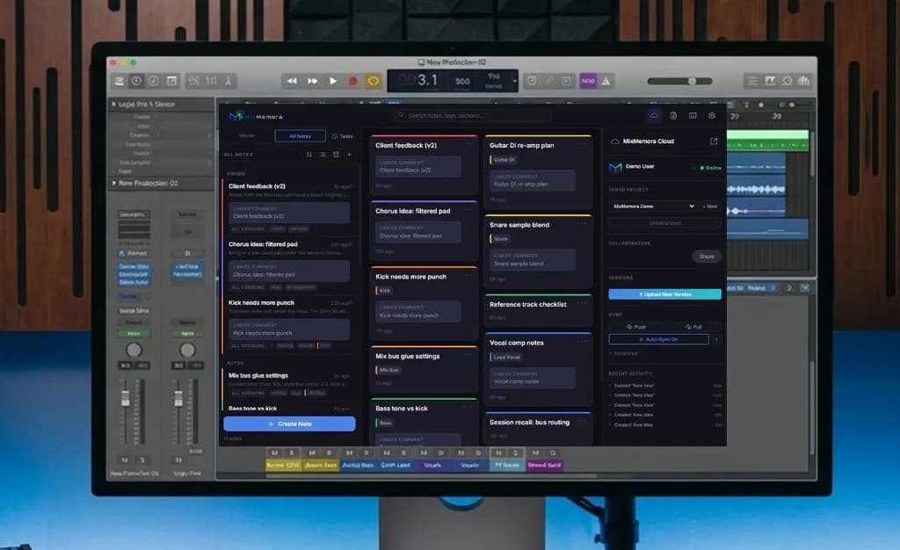Click the MixMemora search notes field
This screenshot has height=550, width=900.
point(472,115)
